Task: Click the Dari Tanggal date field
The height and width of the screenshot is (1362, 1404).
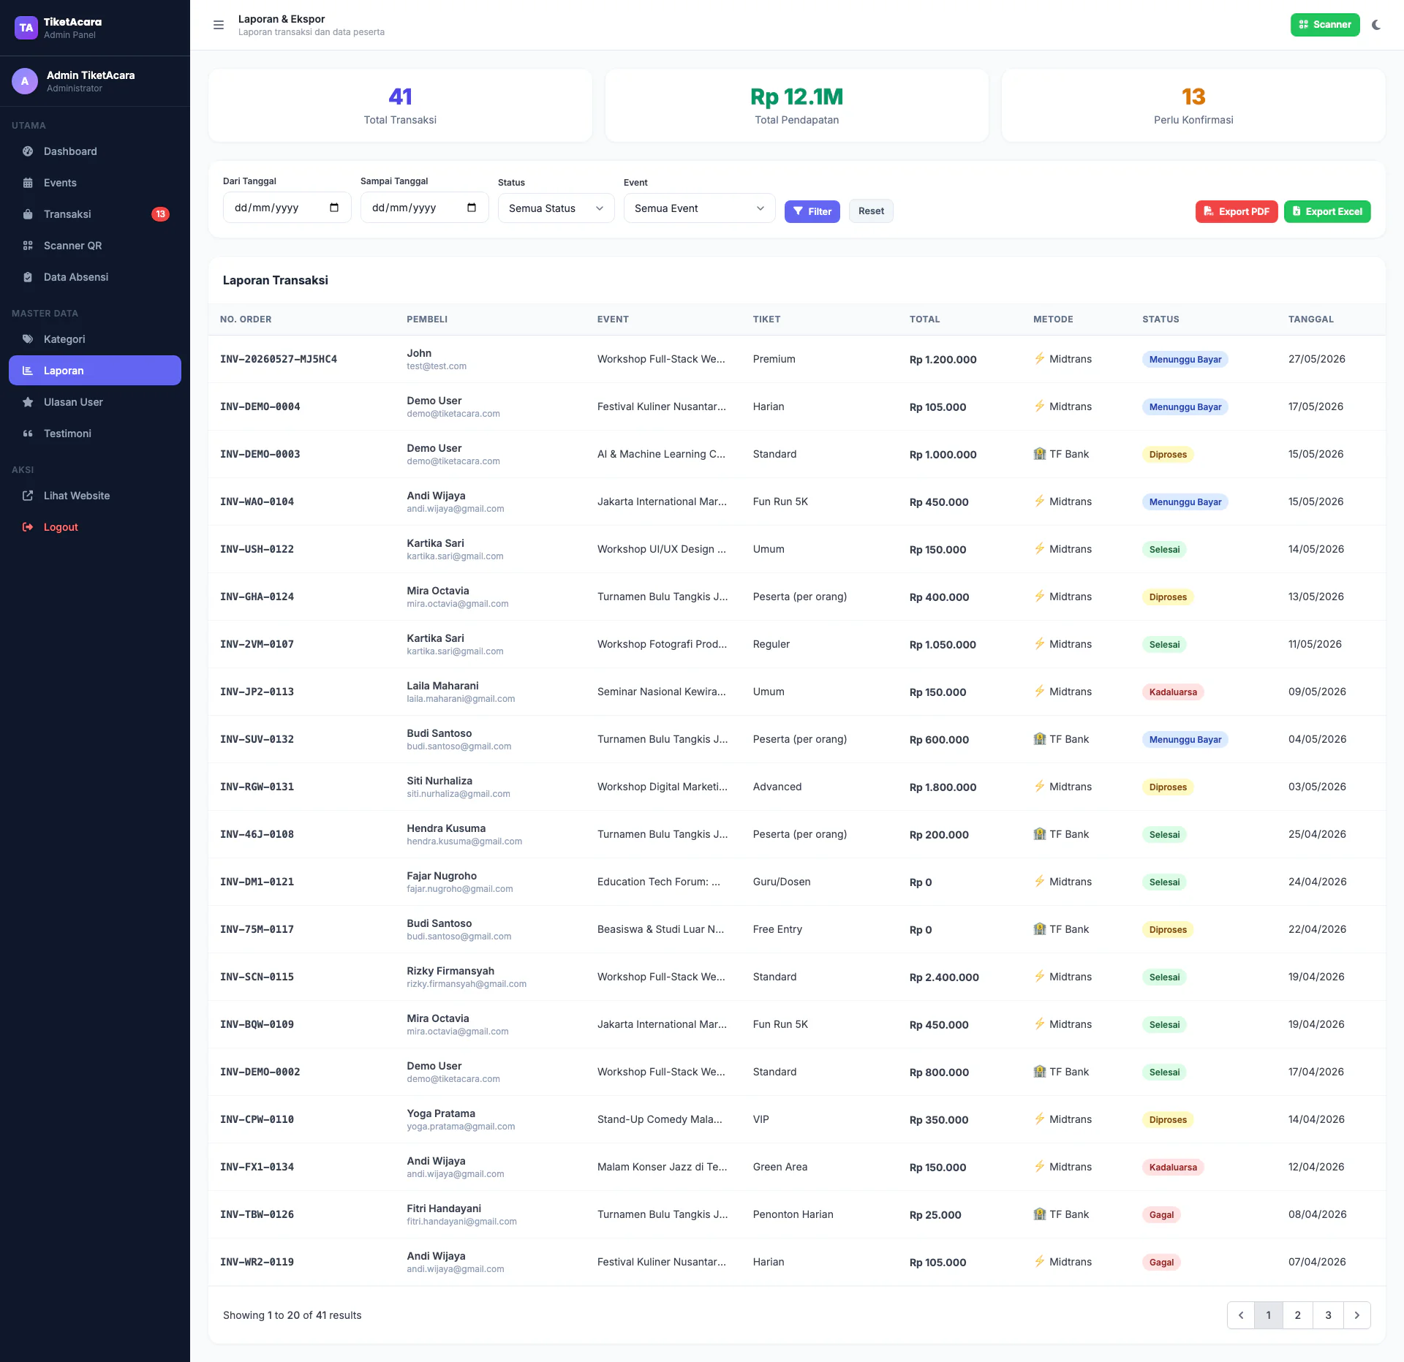Action: pyautogui.click(x=287, y=208)
